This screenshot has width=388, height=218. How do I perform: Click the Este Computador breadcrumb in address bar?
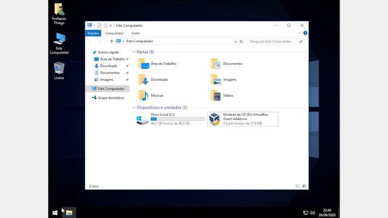pos(140,41)
